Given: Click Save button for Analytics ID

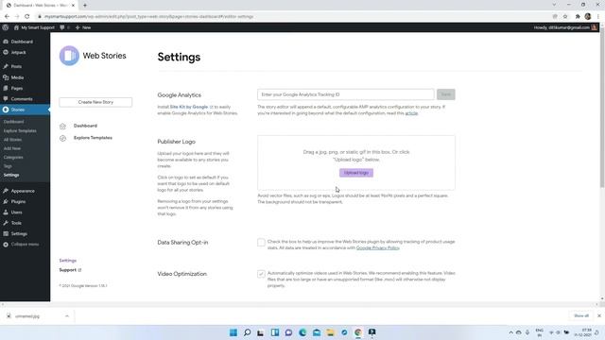Looking at the screenshot, I should click(445, 94).
